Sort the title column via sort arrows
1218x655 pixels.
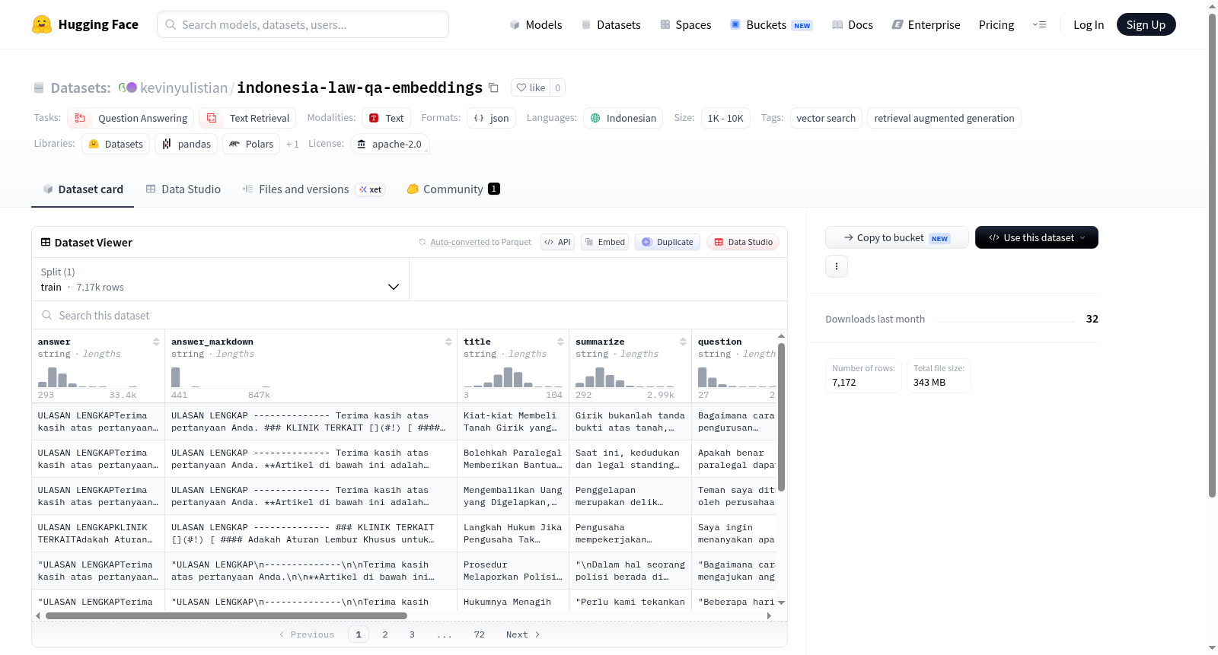click(x=560, y=342)
